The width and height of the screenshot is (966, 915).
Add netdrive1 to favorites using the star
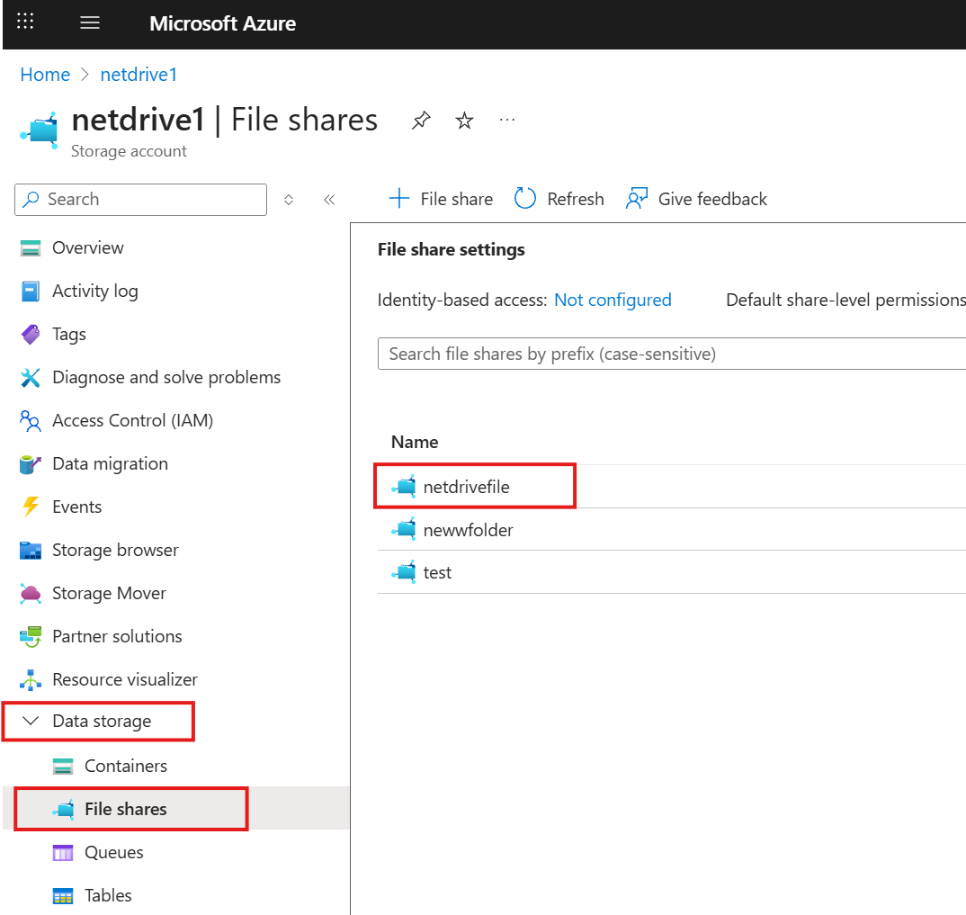pyautogui.click(x=463, y=119)
